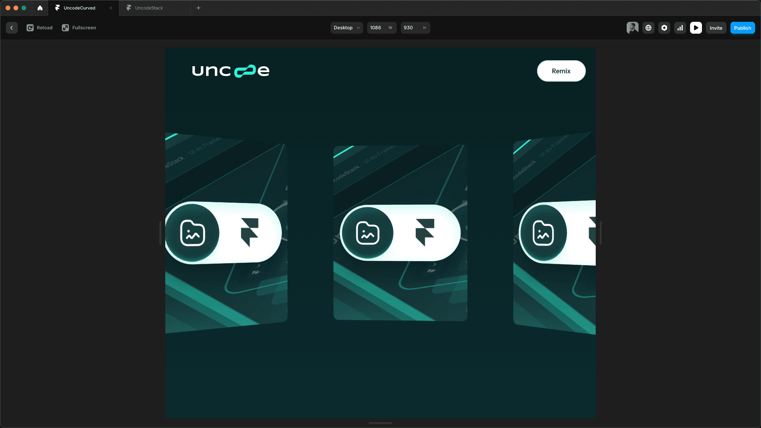Open a new tab with plus
Image resolution: width=761 pixels, height=428 pixels.
199,8
